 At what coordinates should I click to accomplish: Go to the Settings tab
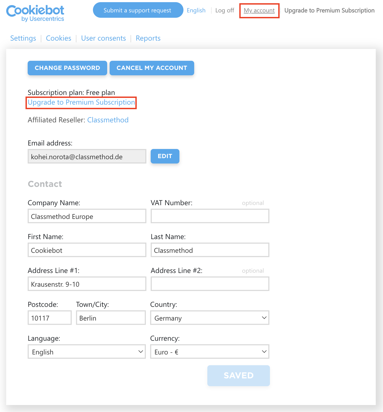pyautogui.click(x=23, y=38)
